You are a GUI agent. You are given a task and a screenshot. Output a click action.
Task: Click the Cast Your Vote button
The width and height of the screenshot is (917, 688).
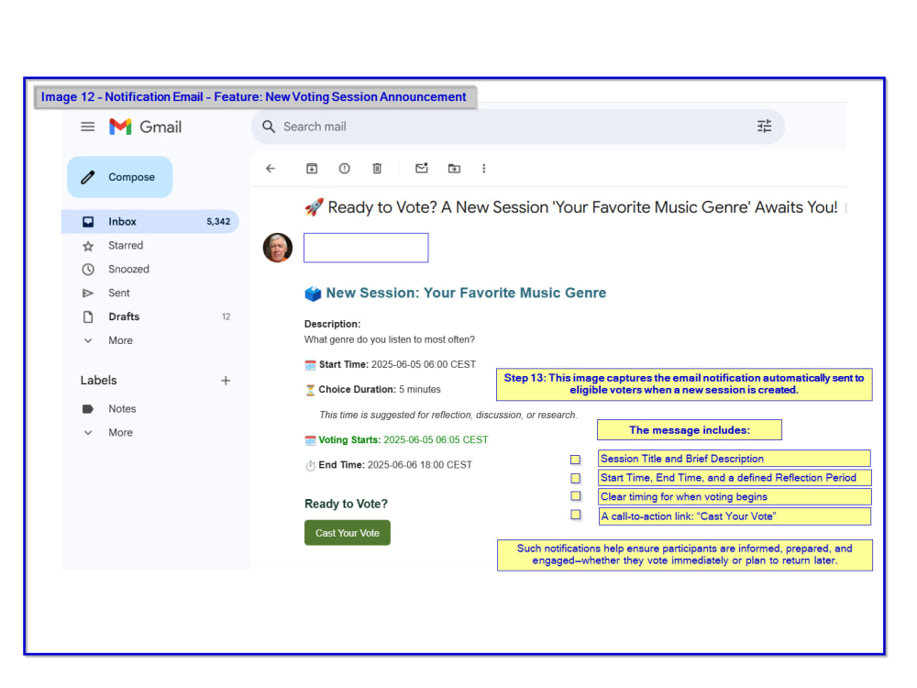tap(348, 533)
